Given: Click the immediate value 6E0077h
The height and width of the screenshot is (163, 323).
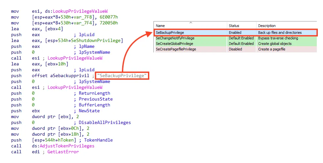Looking at the screenshot, I should pyautogui.click(x=109, y=17).
